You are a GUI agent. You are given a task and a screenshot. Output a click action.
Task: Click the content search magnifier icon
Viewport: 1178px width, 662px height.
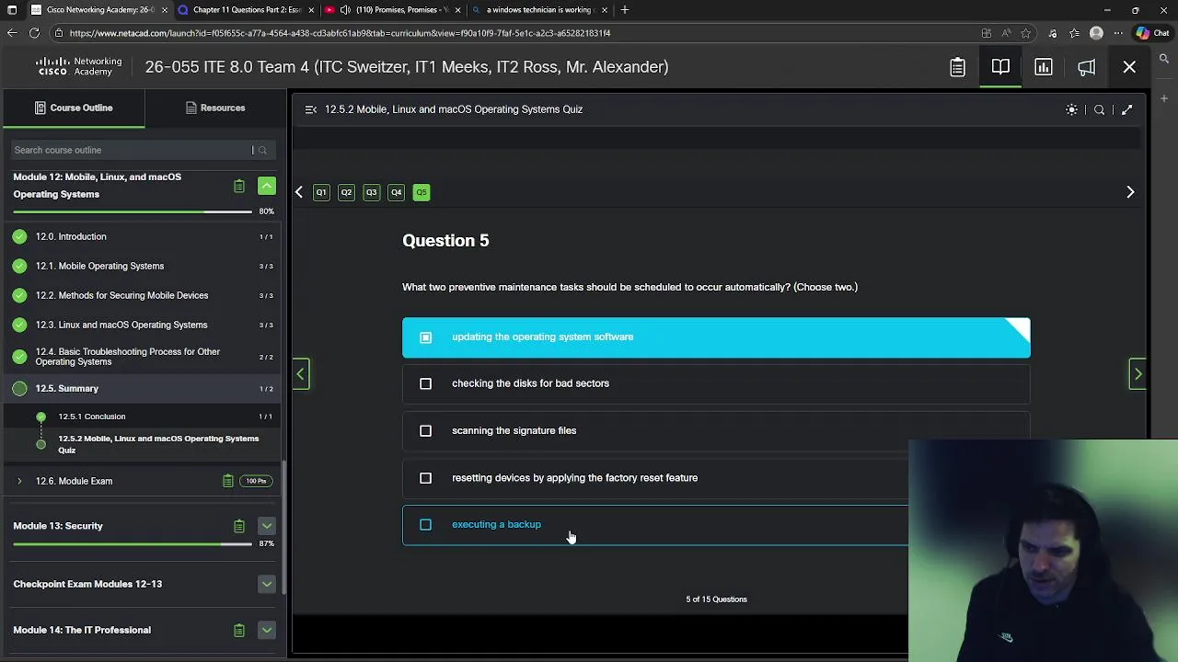click(1099, 109)
